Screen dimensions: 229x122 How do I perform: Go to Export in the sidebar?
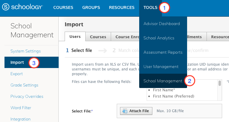point(16,74)
